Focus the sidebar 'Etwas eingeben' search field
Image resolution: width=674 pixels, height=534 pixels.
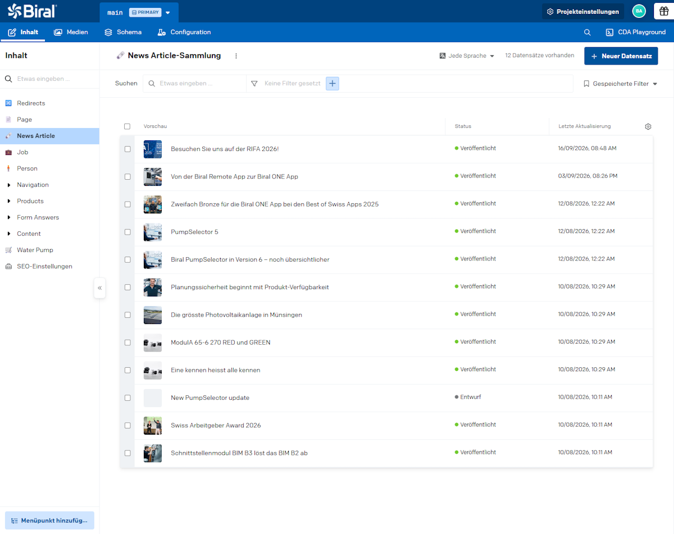pyautogui.click(x=49, y=79)
